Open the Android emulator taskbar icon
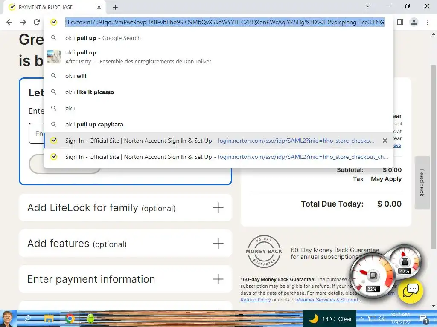The image size is (437, 327). 90,318
